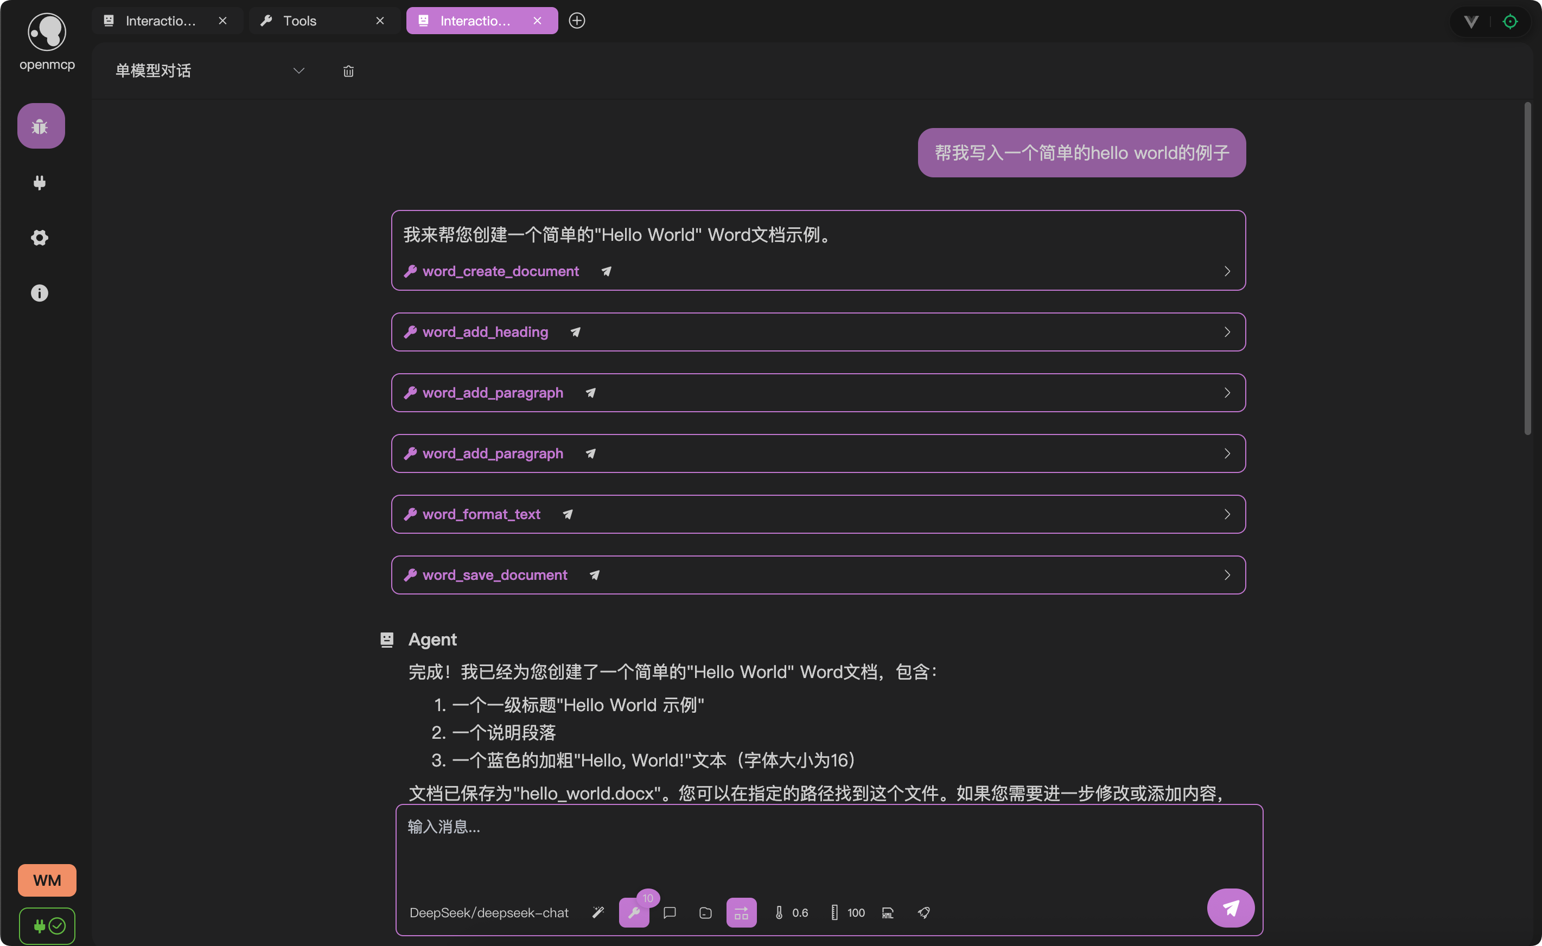The height and width of the screenshot is (946, 1542).
Task: Click the chat area vertical scrollbar
Action: (1527, 268)
